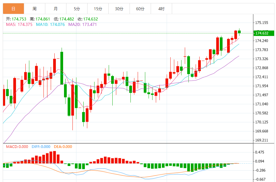Click the 172.868 price axis label
Screen dimensions: 276x182
262,68
